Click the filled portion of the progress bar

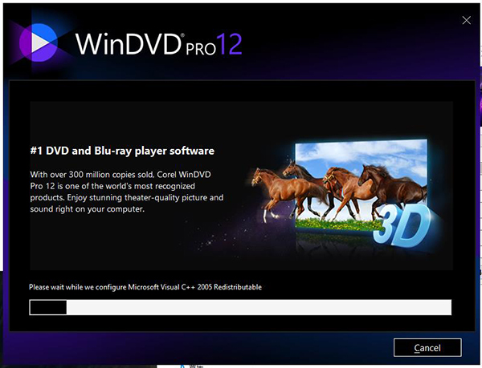[47, 308]
